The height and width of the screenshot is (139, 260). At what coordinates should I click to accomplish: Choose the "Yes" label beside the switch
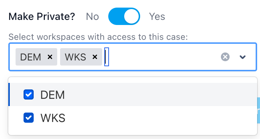pos(157,17)
